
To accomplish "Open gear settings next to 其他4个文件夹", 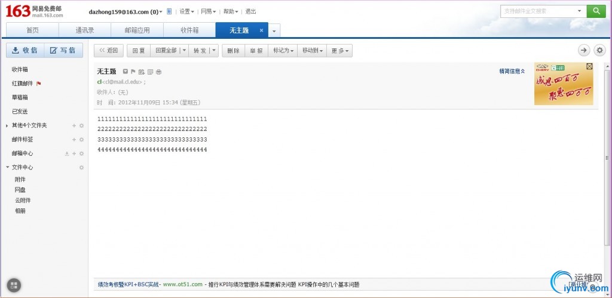I will point(81,125).
